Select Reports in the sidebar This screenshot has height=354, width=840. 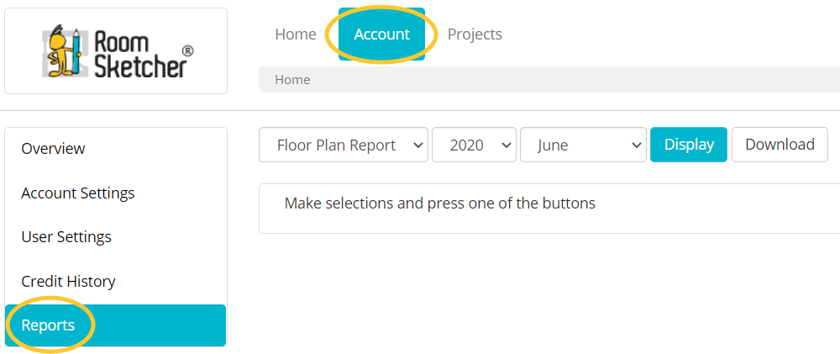pyautogui.click(x=115, y=325)
